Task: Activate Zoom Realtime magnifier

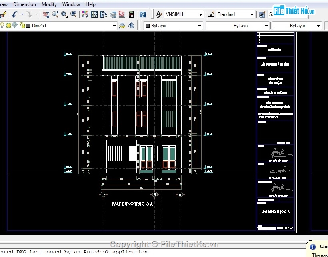Action: (55, 14)
